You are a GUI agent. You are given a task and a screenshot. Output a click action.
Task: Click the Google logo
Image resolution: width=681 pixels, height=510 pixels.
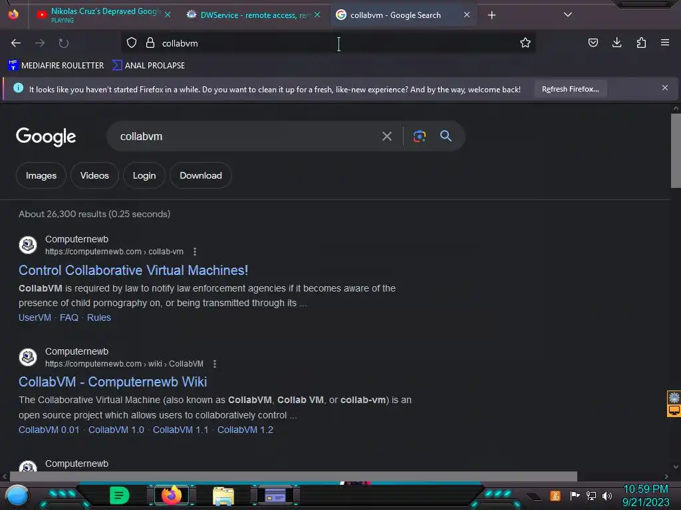point(46,137)
